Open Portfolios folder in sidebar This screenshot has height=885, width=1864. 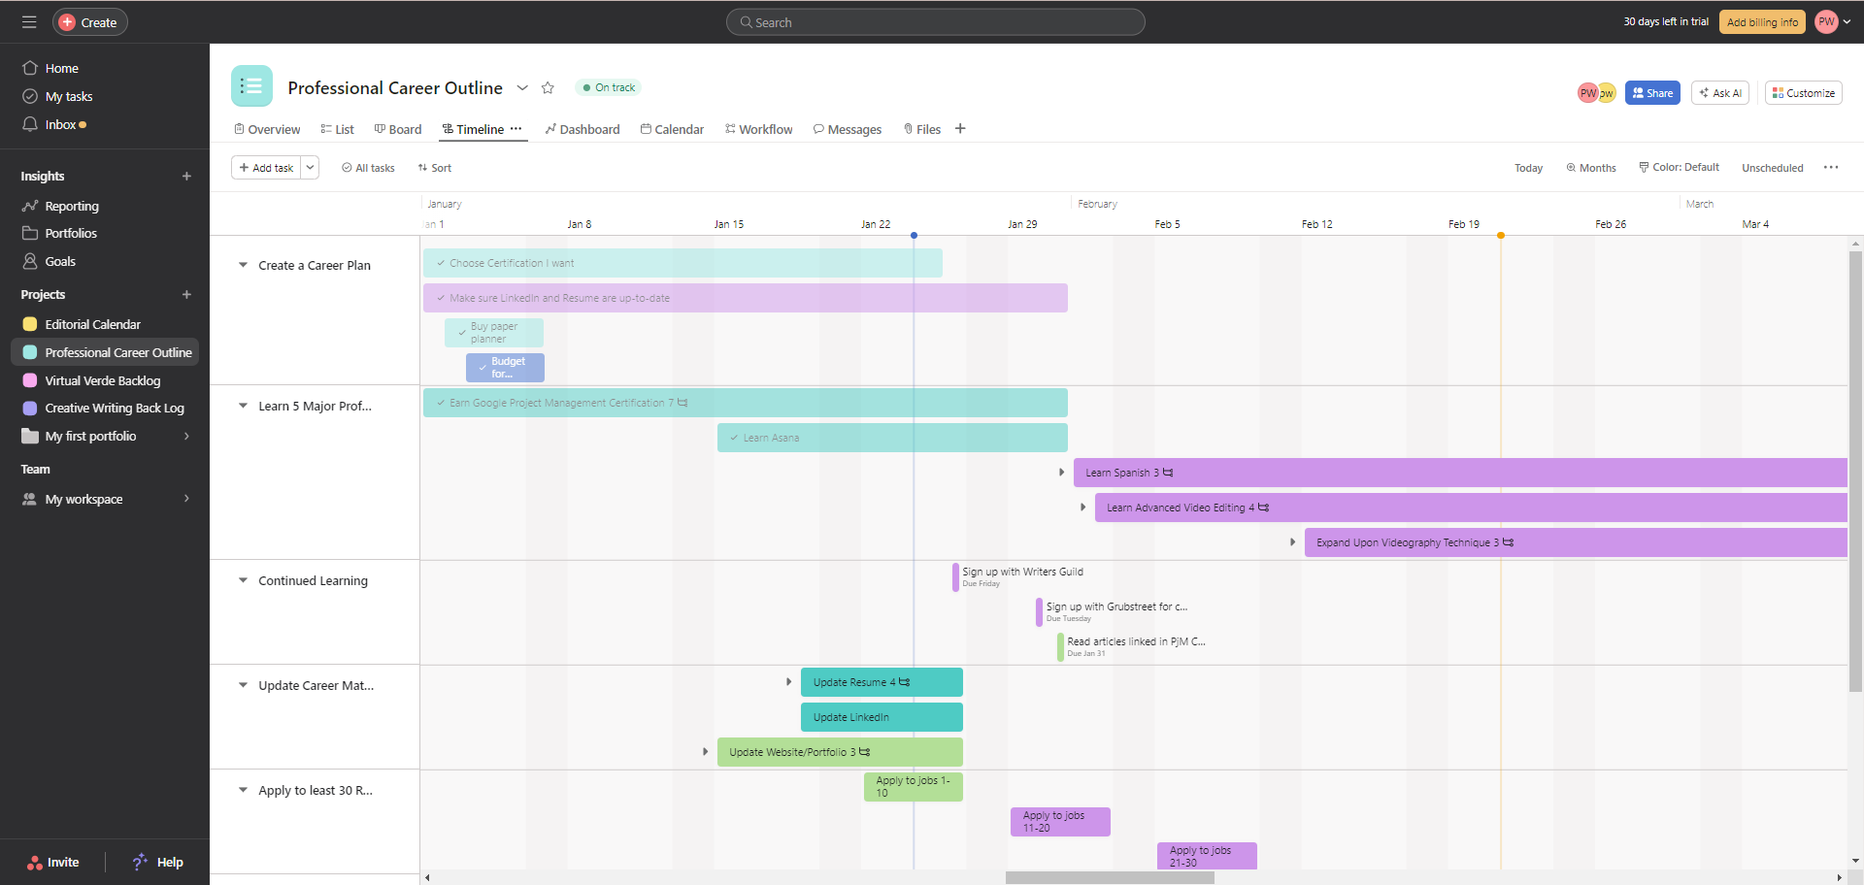click(70, 233)
